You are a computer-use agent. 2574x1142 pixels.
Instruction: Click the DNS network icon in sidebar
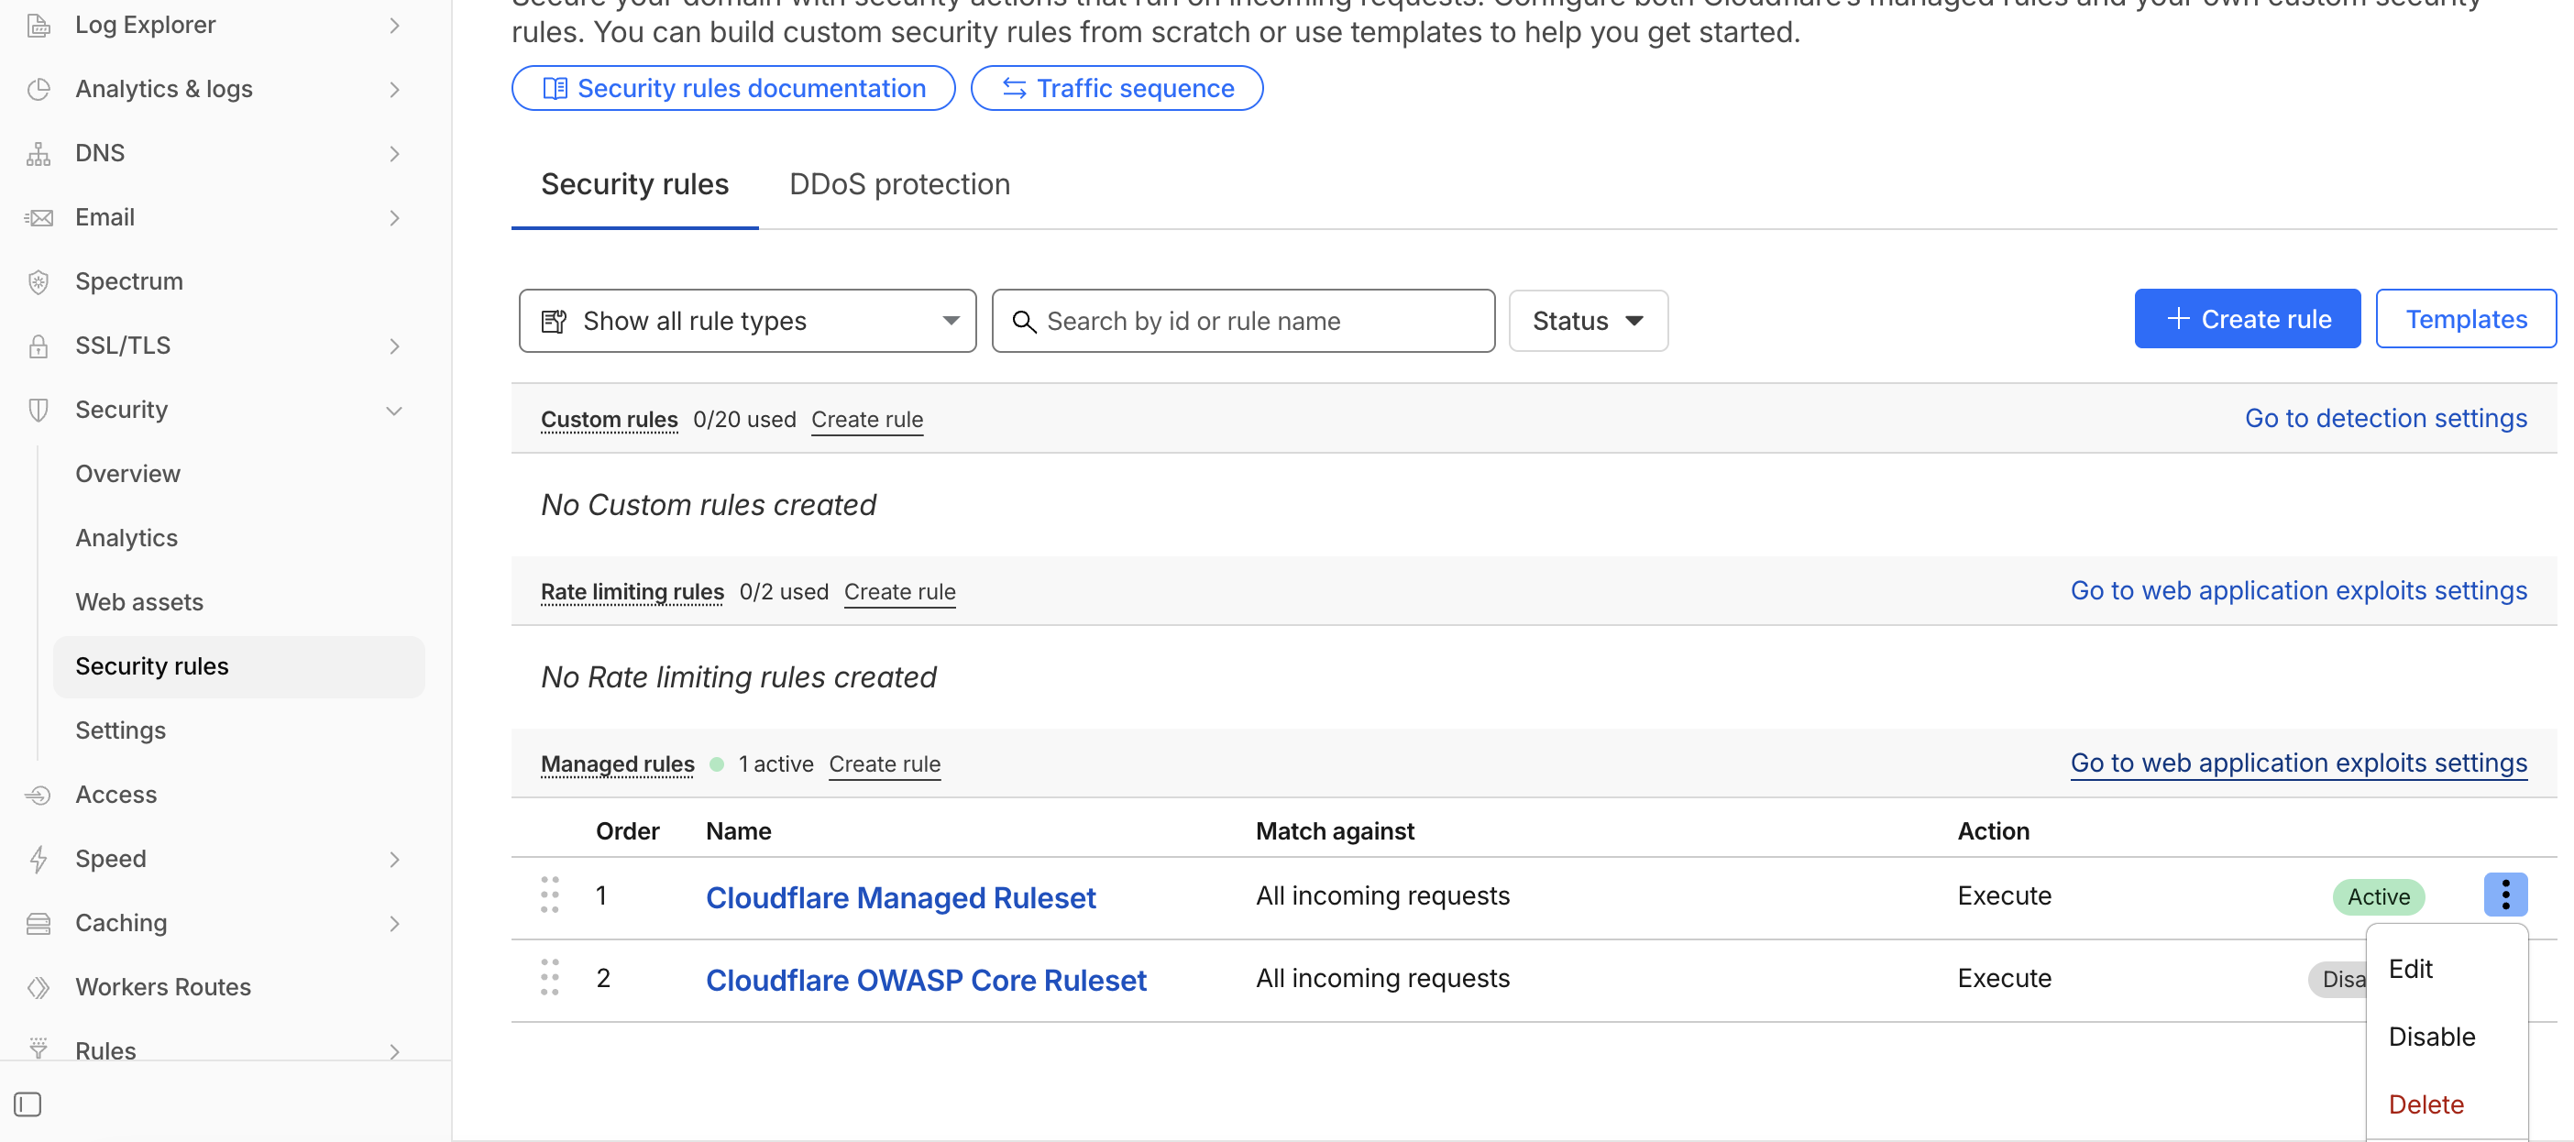[x=38, y=154]
